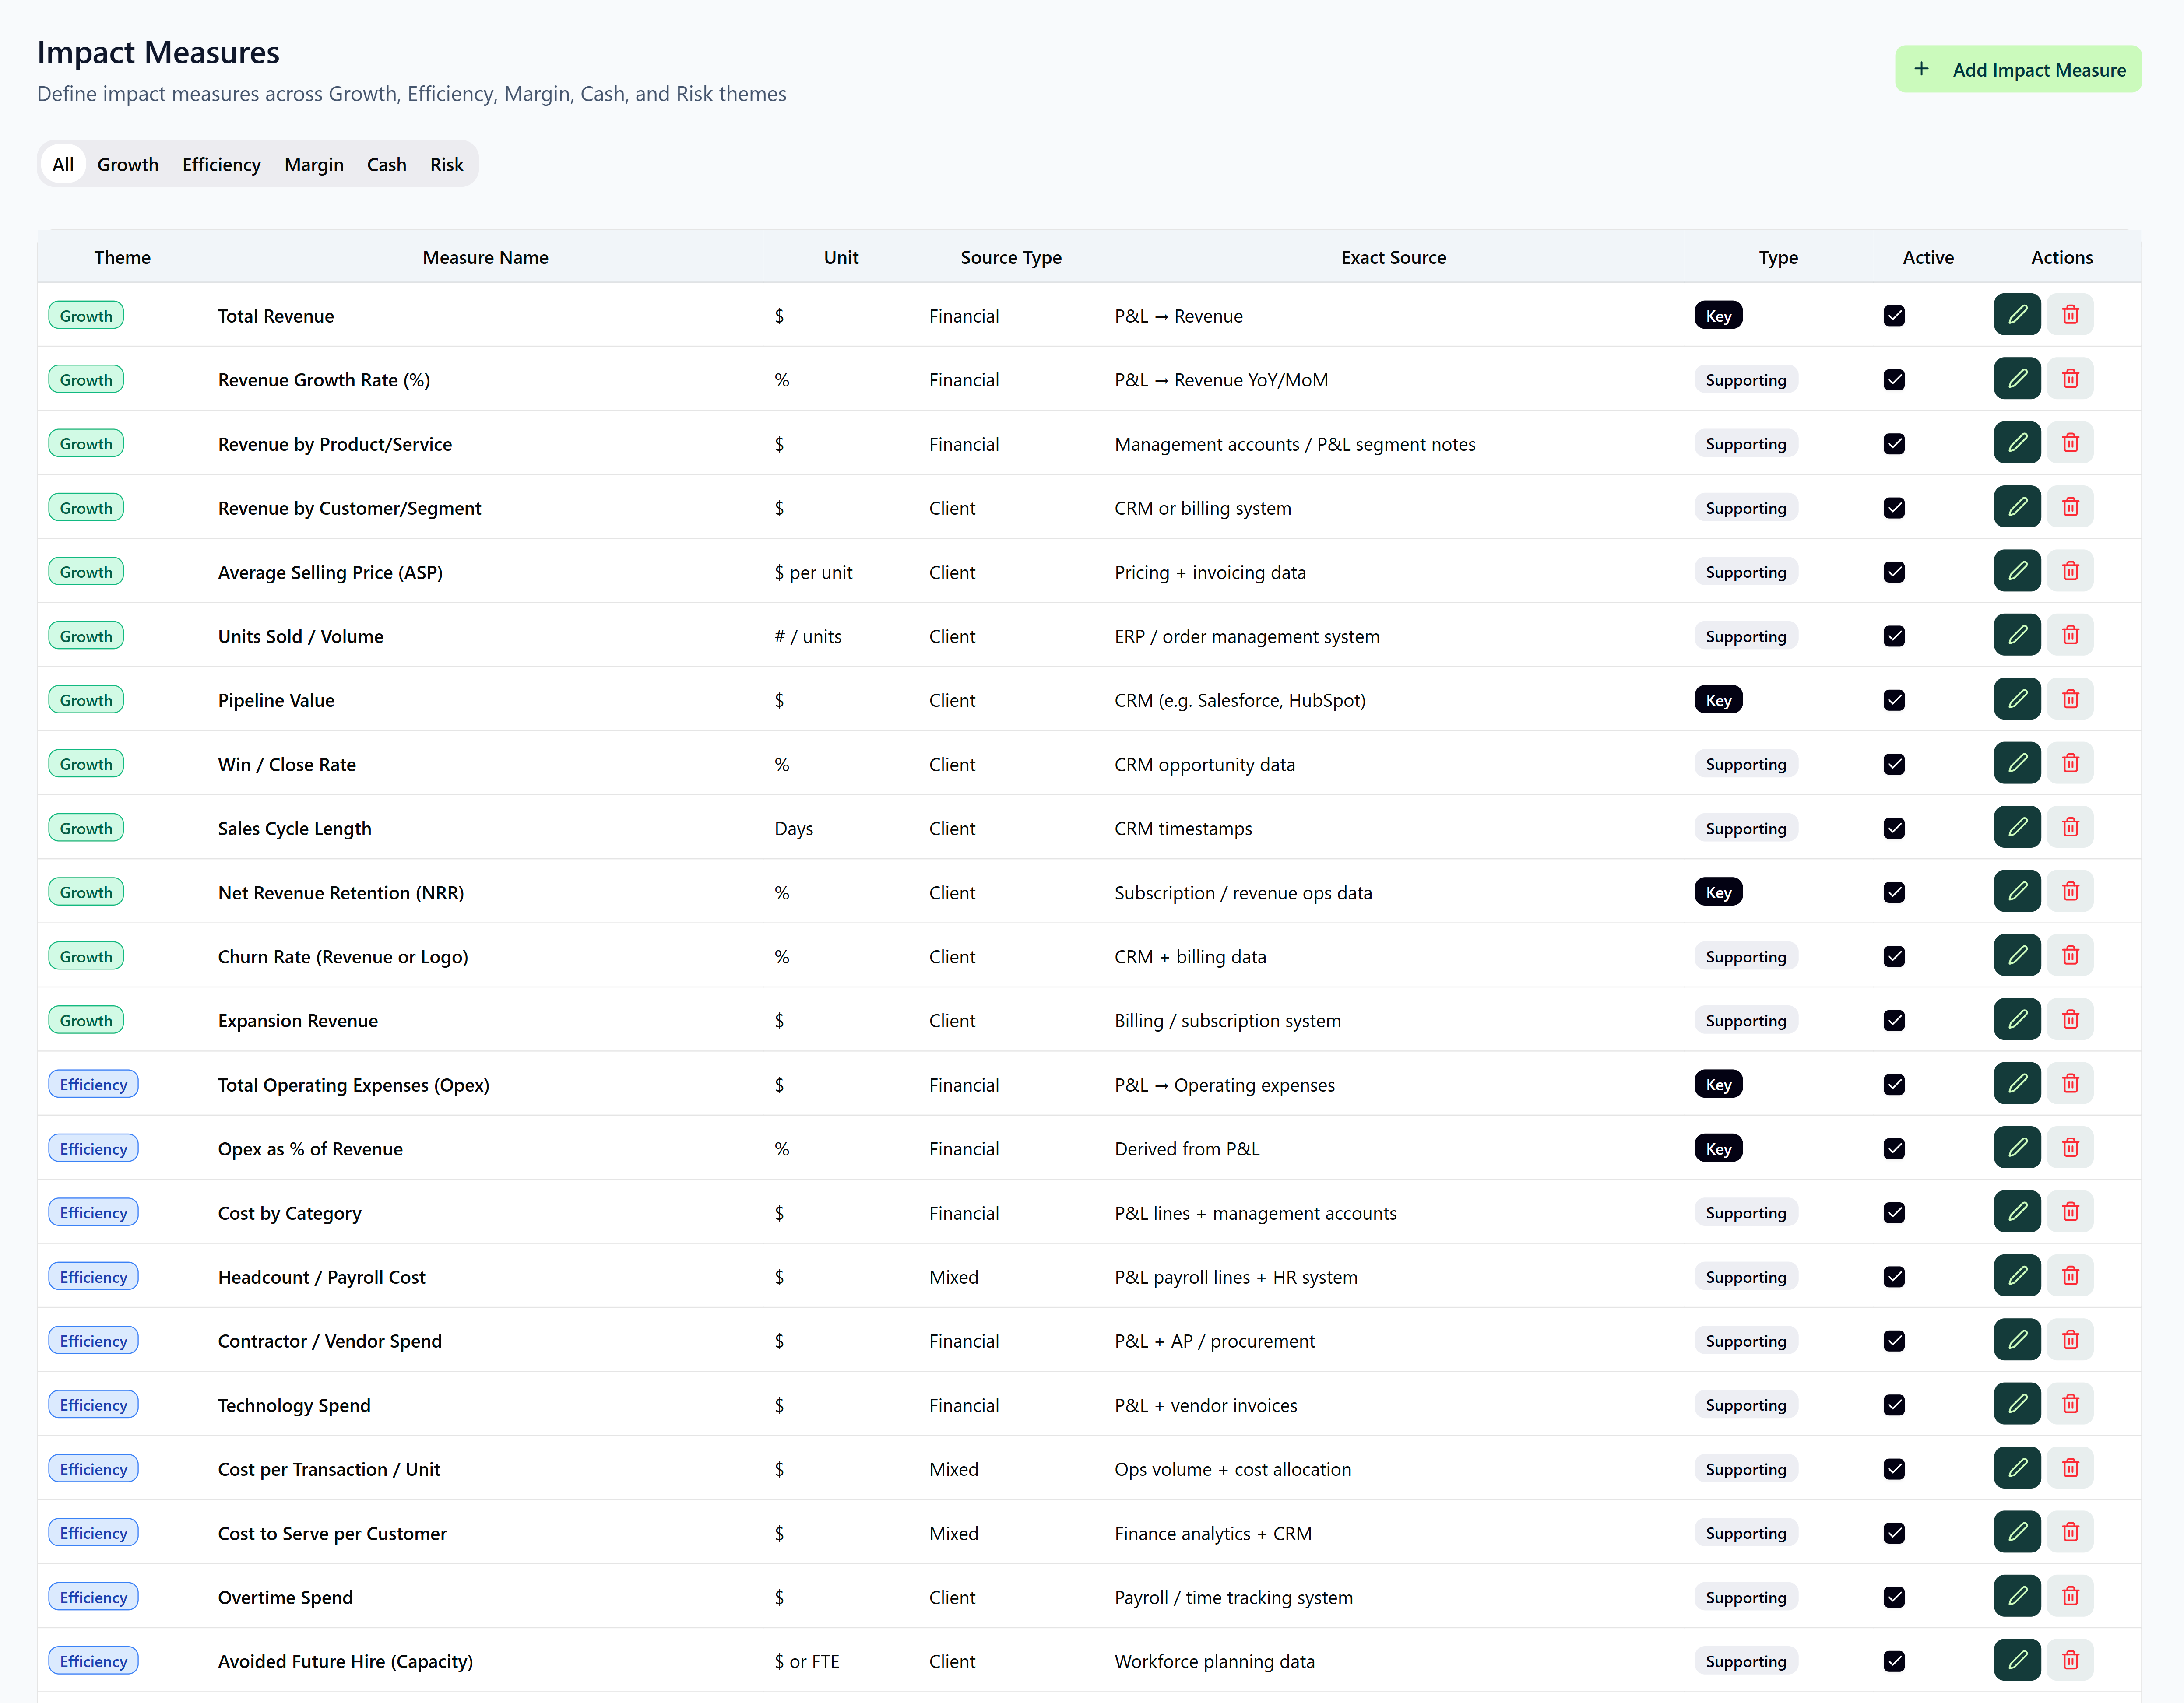Select the Efficiency theme tab
2184x1703 pixels.
221,164
